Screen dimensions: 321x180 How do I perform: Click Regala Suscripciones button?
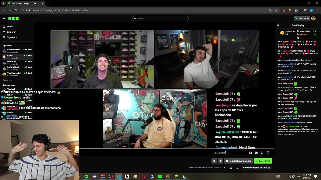238,161
